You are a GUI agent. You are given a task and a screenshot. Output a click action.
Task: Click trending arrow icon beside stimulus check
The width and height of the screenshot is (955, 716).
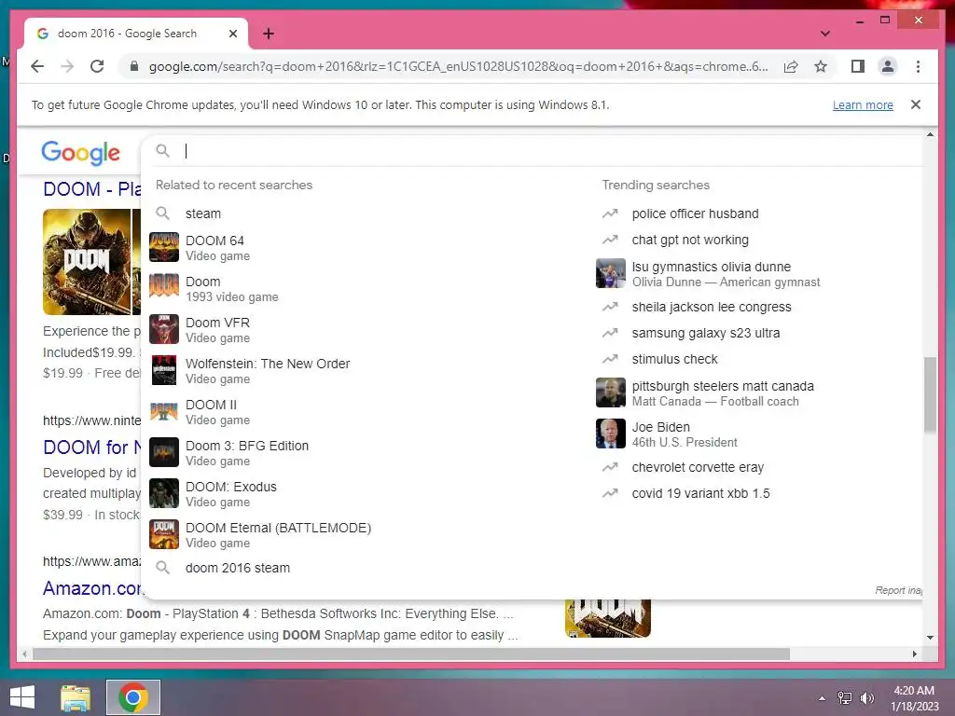(x=610, y=359)
